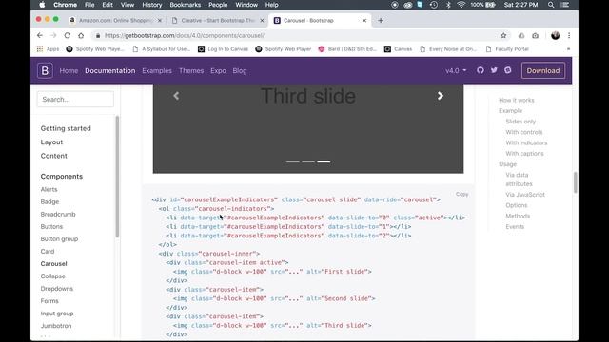Copy the code snippet
The width and height of the screenshot is (609, 342).
click(x=462, y=194)
